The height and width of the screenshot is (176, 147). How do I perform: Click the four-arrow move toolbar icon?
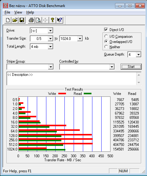coord(45,20)
